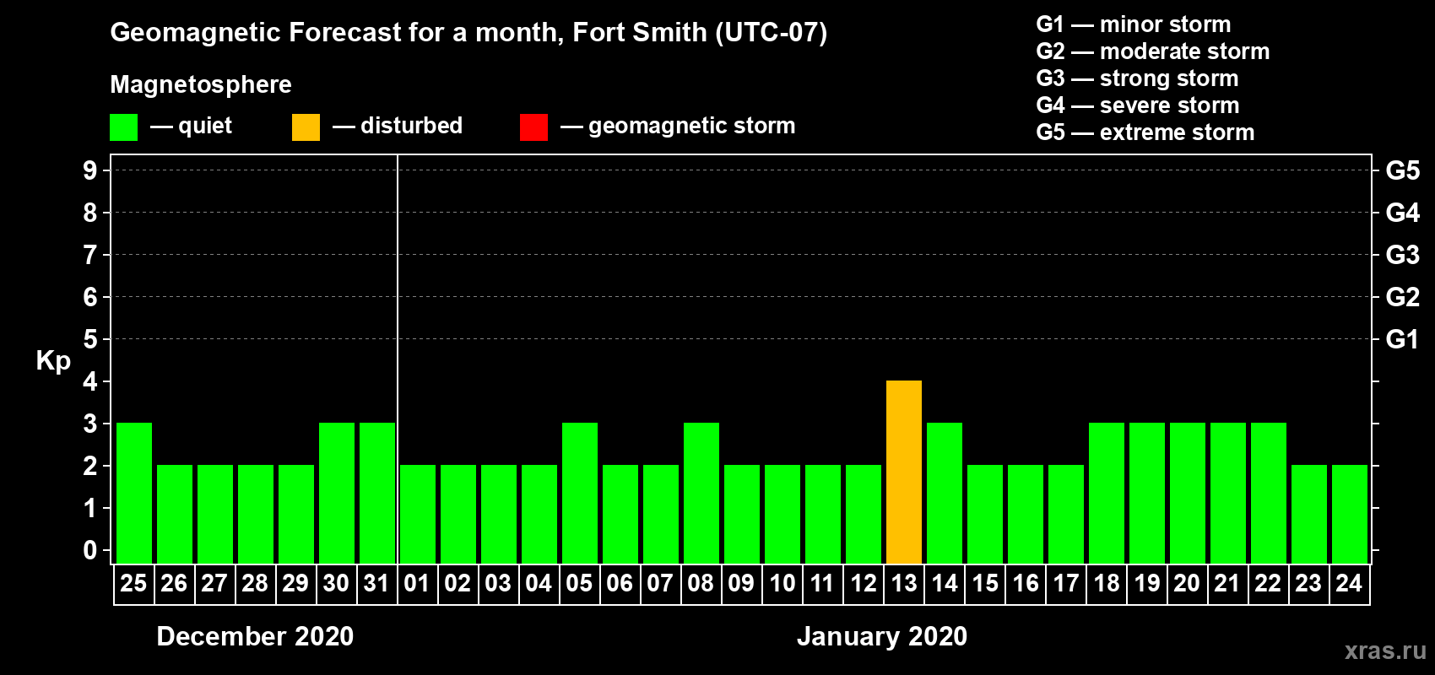Click the date label 12

click(864, 583)
